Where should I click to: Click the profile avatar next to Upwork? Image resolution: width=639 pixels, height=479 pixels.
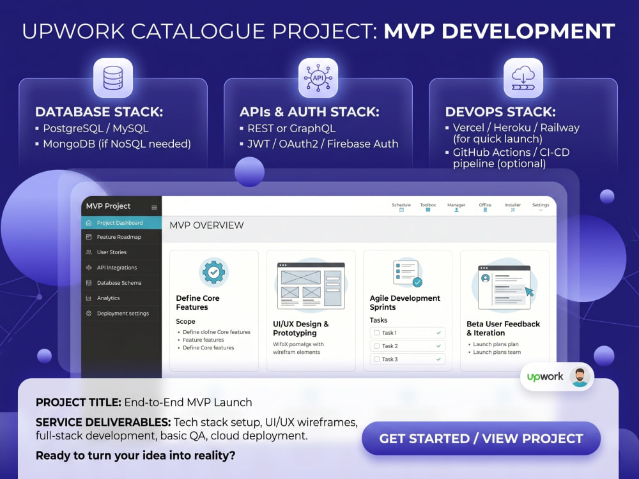pos(580,377)
